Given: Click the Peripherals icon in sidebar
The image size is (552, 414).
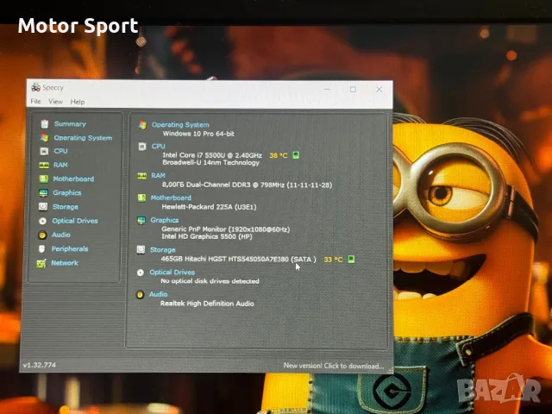Looking at the screenshot, I should pyautogui.click(x=42, y=249).
